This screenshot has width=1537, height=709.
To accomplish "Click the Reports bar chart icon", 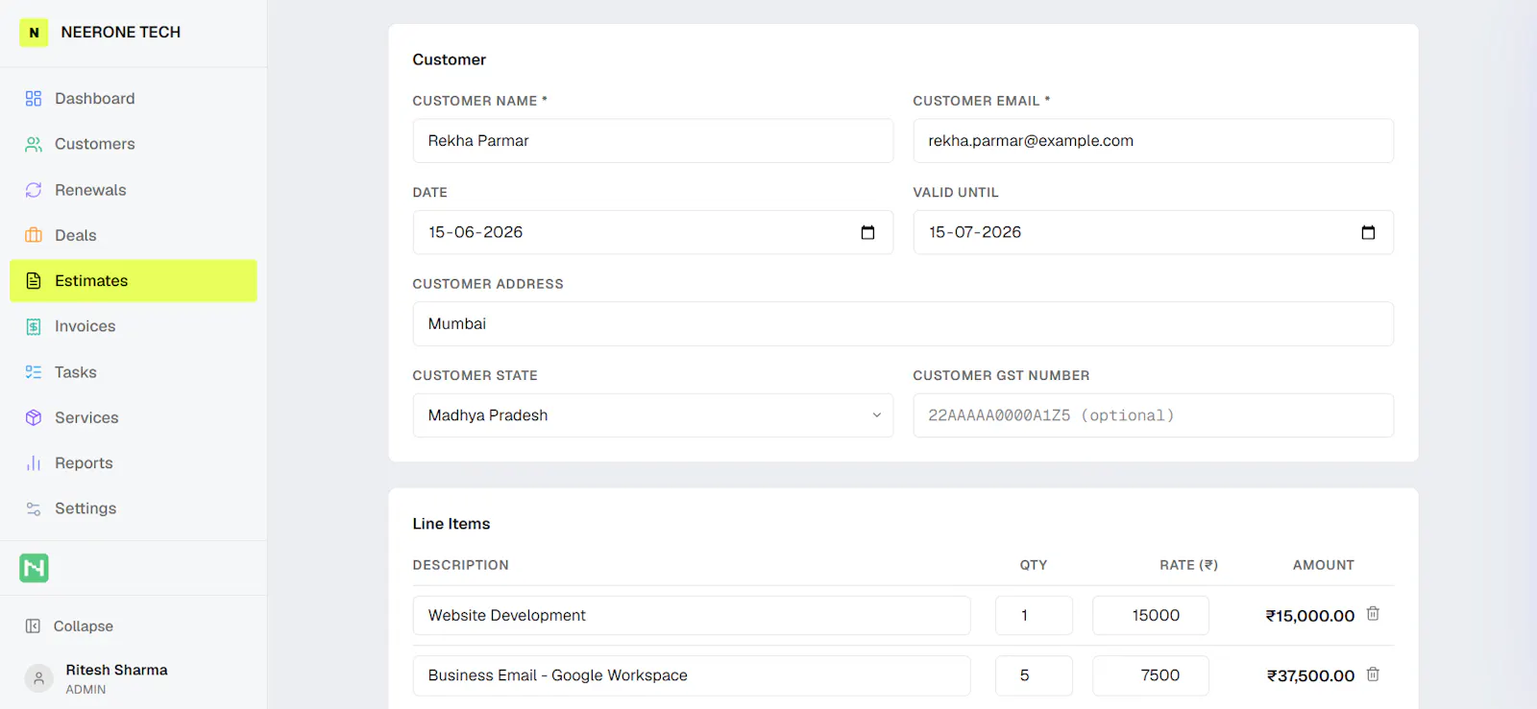I will 34,463.
